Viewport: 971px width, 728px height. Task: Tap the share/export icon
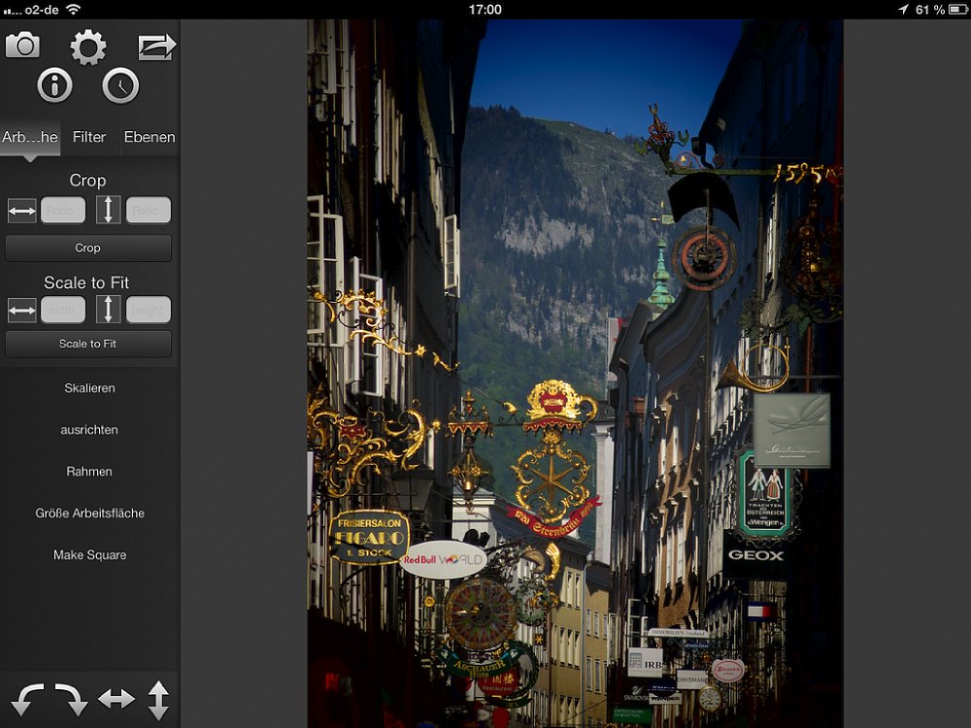[x=156, y=47]
